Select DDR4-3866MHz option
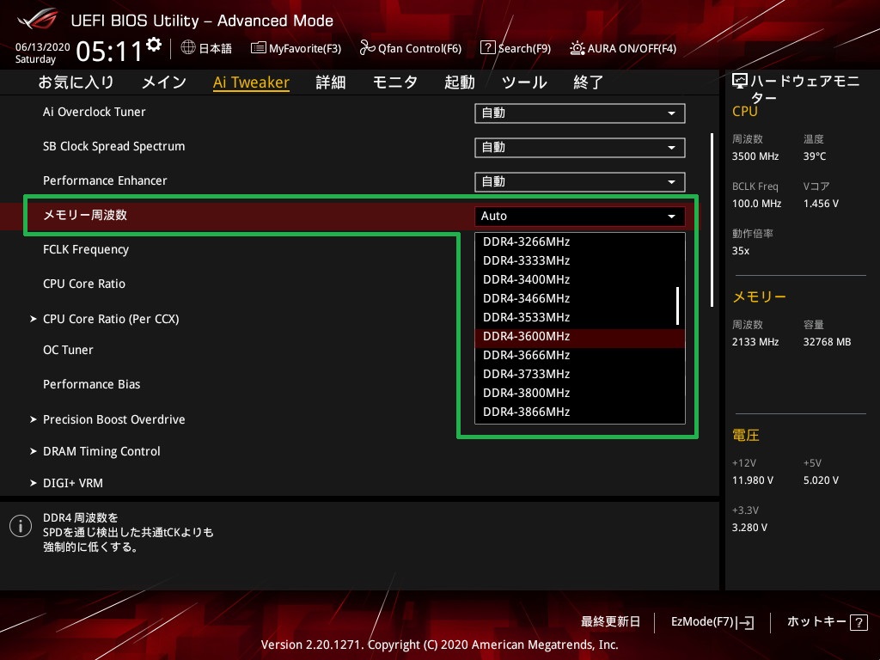Screen dimensions: 880x660 point(580,412)
